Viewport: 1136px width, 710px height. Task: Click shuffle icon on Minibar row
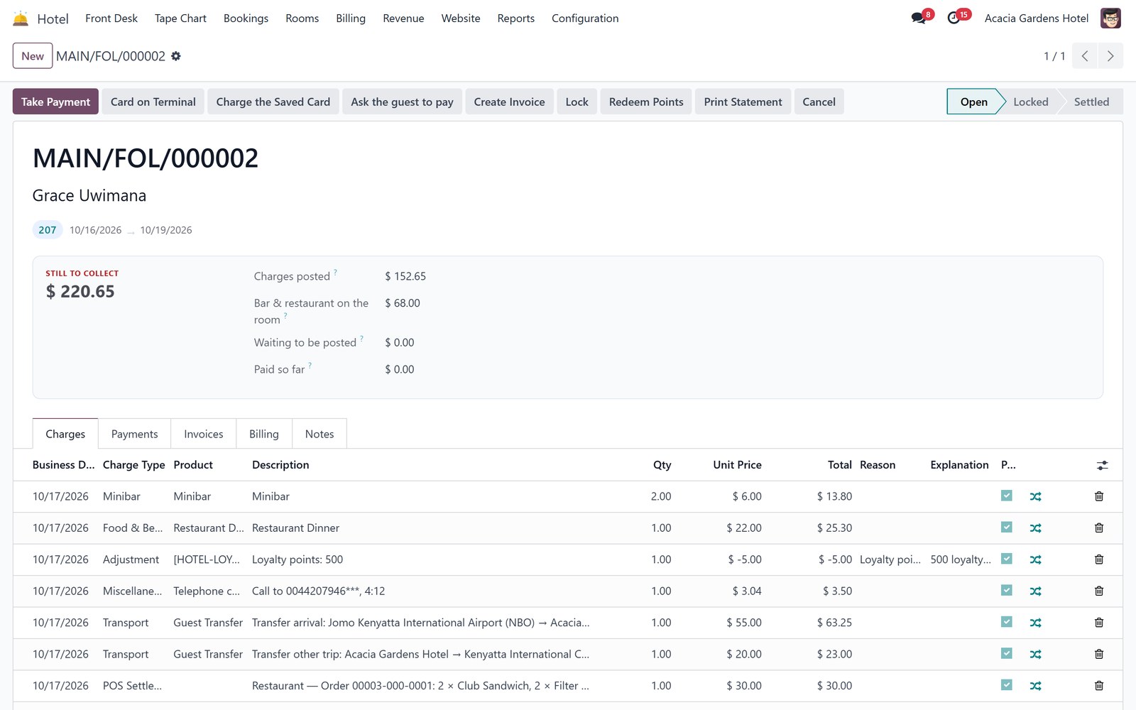pyautogui.click(x=1036, y=496)
